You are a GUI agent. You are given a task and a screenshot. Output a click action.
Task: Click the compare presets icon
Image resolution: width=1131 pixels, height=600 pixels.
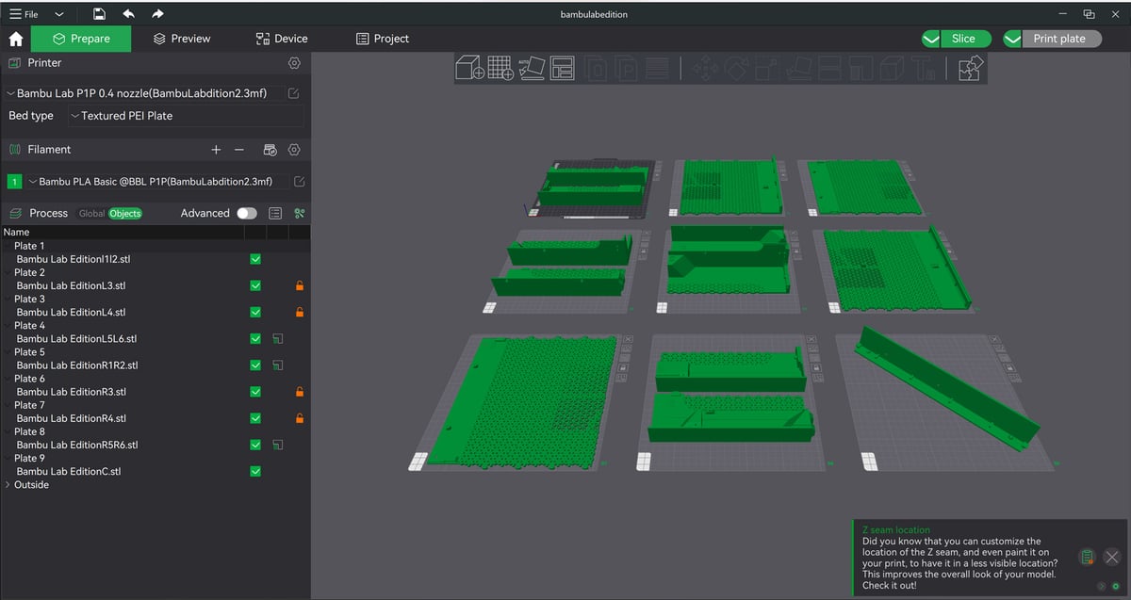pyautogui.click(x=300, y=214)
